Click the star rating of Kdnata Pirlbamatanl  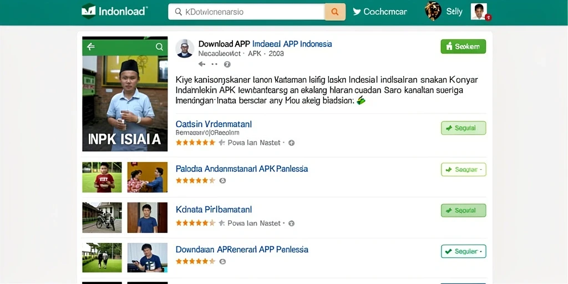[x=196, y=223]
